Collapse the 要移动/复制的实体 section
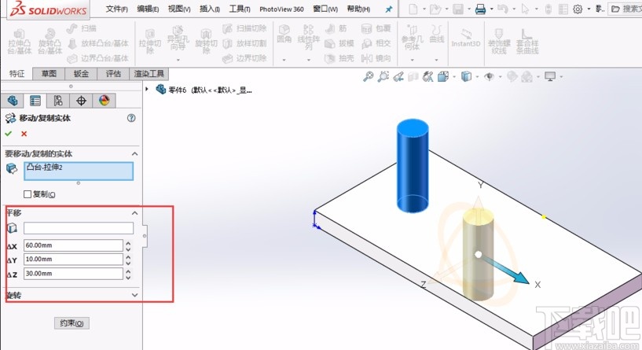Viewport: 642px width, 350px height. [134, 153]
